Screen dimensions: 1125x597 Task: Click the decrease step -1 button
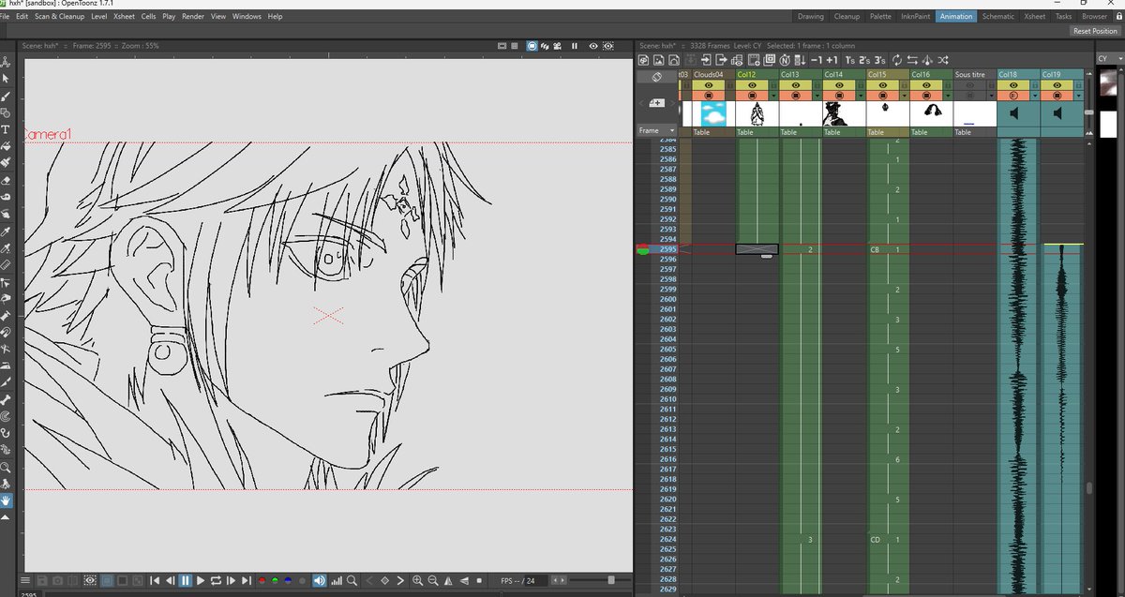(x=816, y=60)
